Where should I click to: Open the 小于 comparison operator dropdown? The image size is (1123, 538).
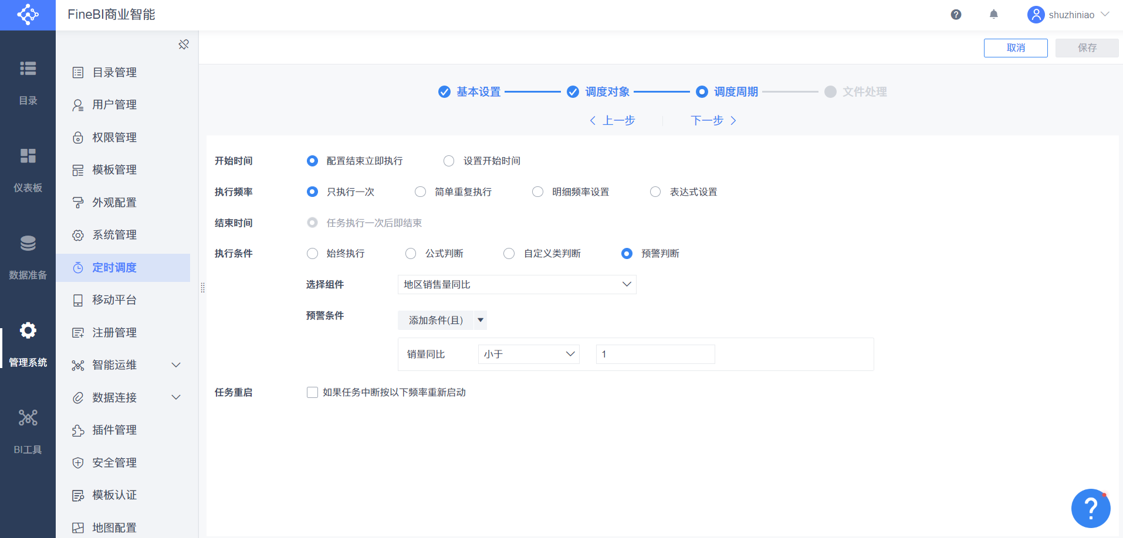pos(529,355)
